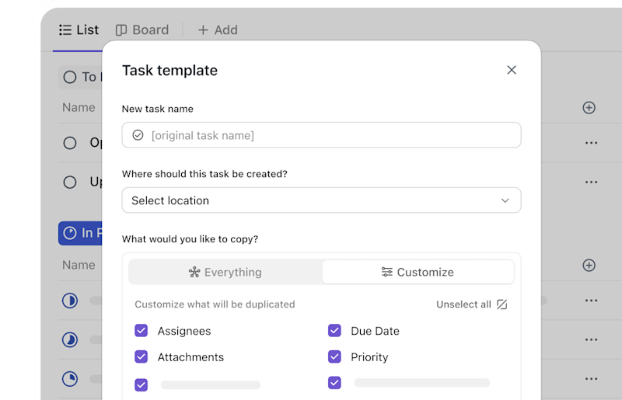Close the Task template dialog

[x=512, y=70]
